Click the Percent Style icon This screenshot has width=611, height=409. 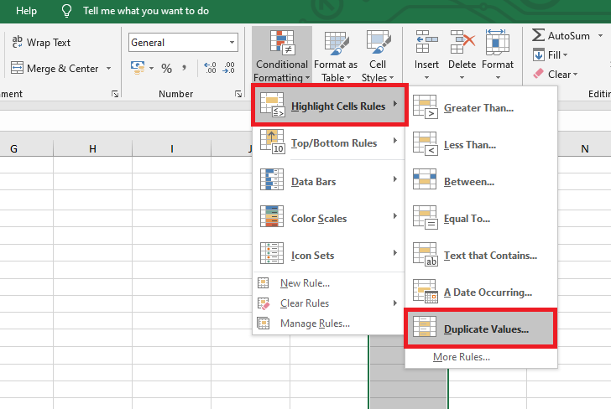(x=166, y=69)
